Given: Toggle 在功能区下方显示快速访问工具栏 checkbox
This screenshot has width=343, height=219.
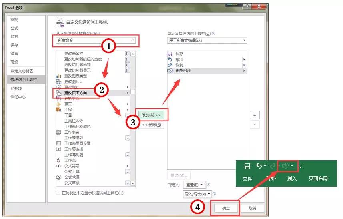Looking at the screenshot, I should 58,193.
